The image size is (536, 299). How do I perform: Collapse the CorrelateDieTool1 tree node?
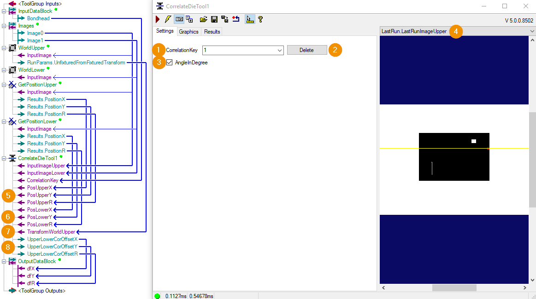coord(4,158)
